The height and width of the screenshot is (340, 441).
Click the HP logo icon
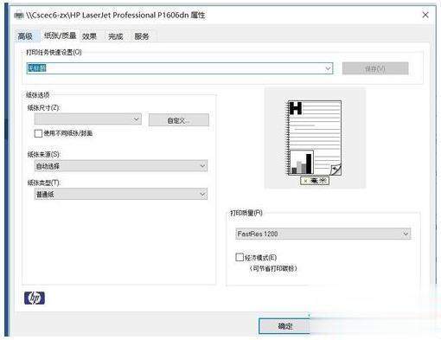[x=35, y=298]
